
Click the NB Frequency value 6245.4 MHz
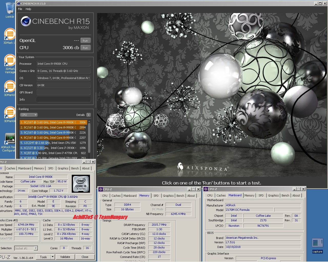[x=178, y=214]
